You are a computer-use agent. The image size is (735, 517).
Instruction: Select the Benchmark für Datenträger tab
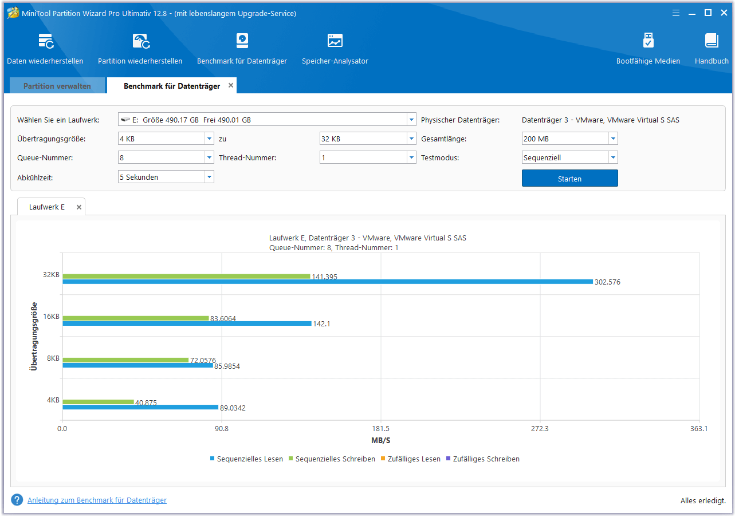172,86
